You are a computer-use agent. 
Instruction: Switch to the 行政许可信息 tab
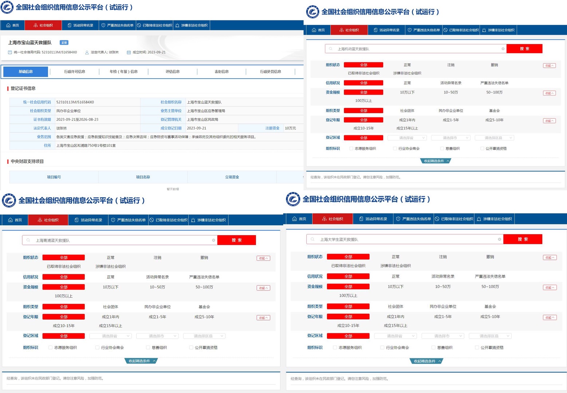(x=75, y=72)
